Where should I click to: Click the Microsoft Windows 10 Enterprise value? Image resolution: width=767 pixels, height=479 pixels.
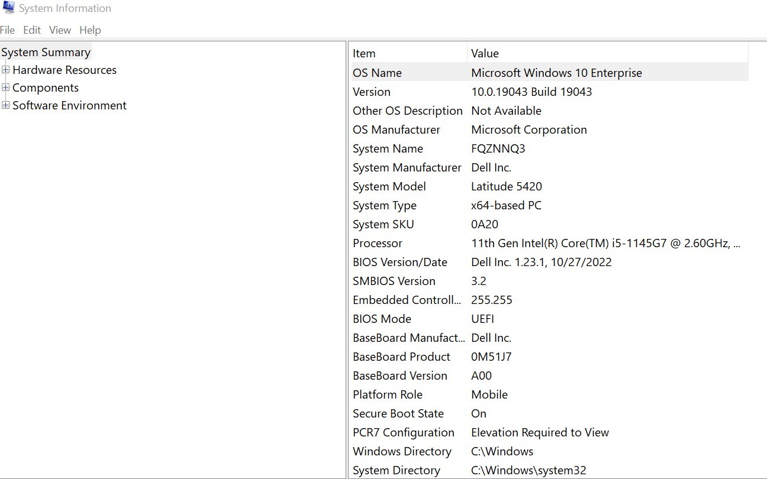point(556,73)
